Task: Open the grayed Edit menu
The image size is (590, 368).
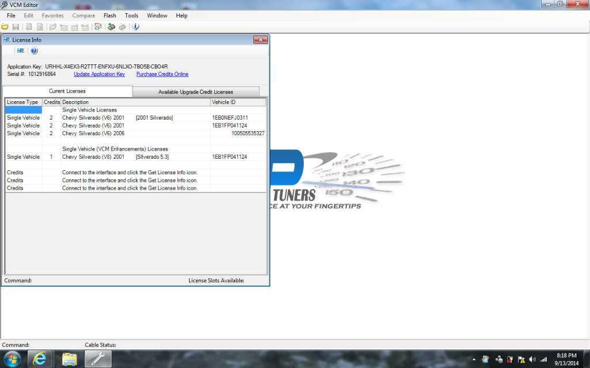Action: [29, 16]
